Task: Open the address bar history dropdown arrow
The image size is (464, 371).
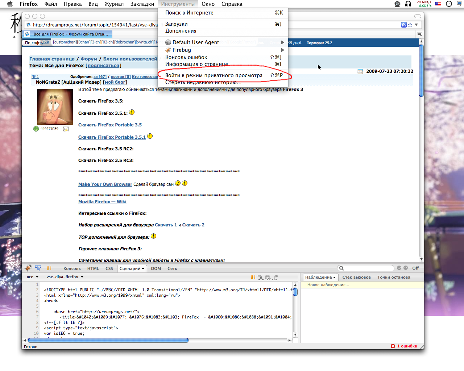Action: click(x=416, y=25)
